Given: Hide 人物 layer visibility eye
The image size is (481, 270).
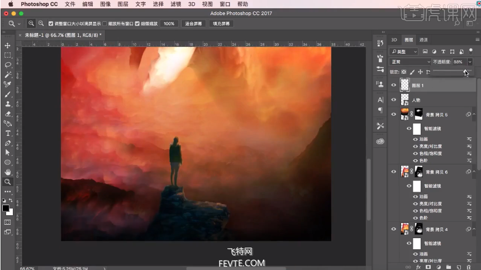Looking at the screenshot, I should coord(394,100).
